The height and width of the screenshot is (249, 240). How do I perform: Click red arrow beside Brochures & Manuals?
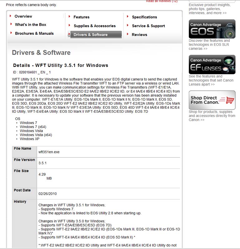11,33
